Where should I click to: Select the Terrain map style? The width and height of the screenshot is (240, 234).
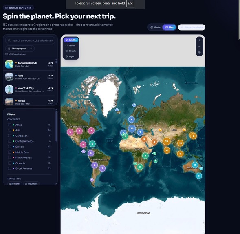[70, 45]
